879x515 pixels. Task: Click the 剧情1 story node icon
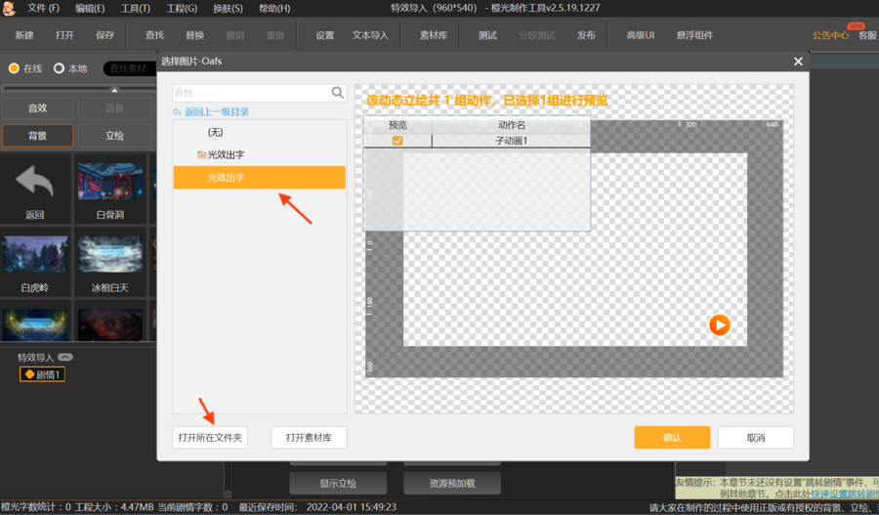29,374
